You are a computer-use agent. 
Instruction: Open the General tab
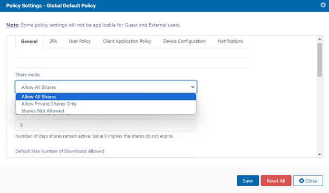coord(30,42)
